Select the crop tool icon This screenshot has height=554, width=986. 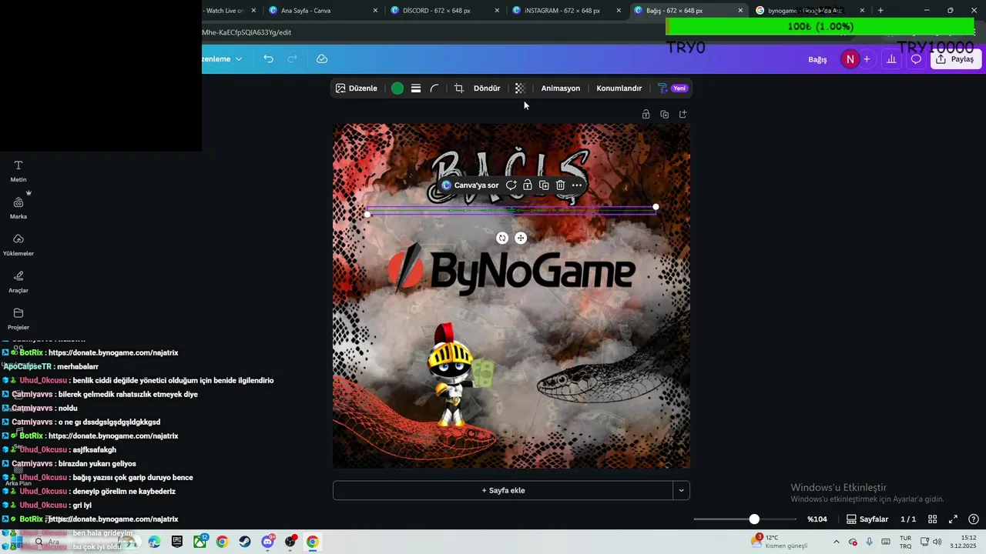459,88
